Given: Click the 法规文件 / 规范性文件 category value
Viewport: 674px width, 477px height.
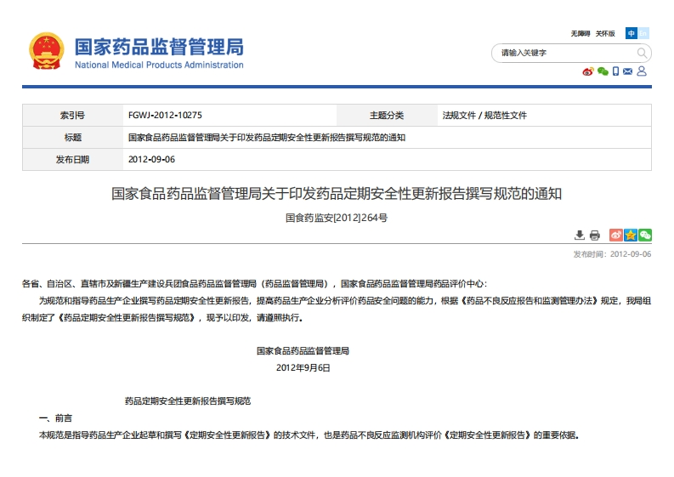Looking at the screenshot, I should tap(484, 115).
